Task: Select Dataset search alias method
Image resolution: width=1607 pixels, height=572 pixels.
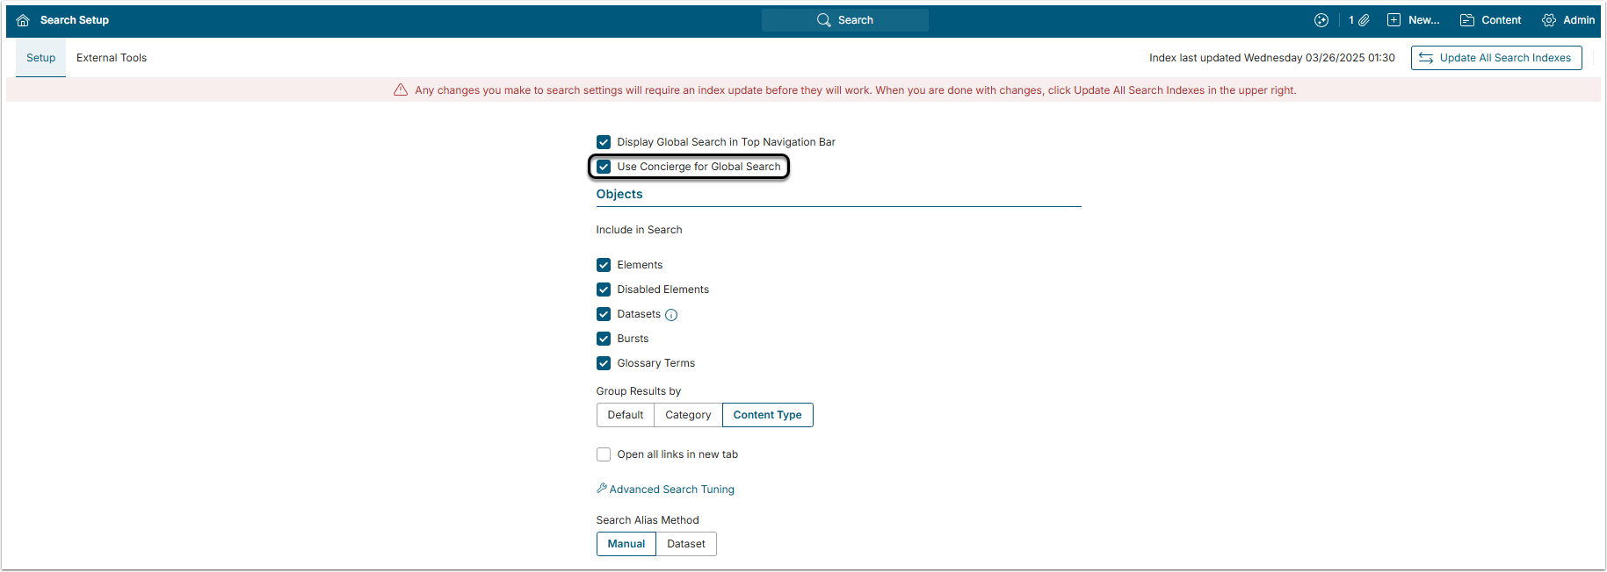Action: pyautogui.click(x=686, y=544)
